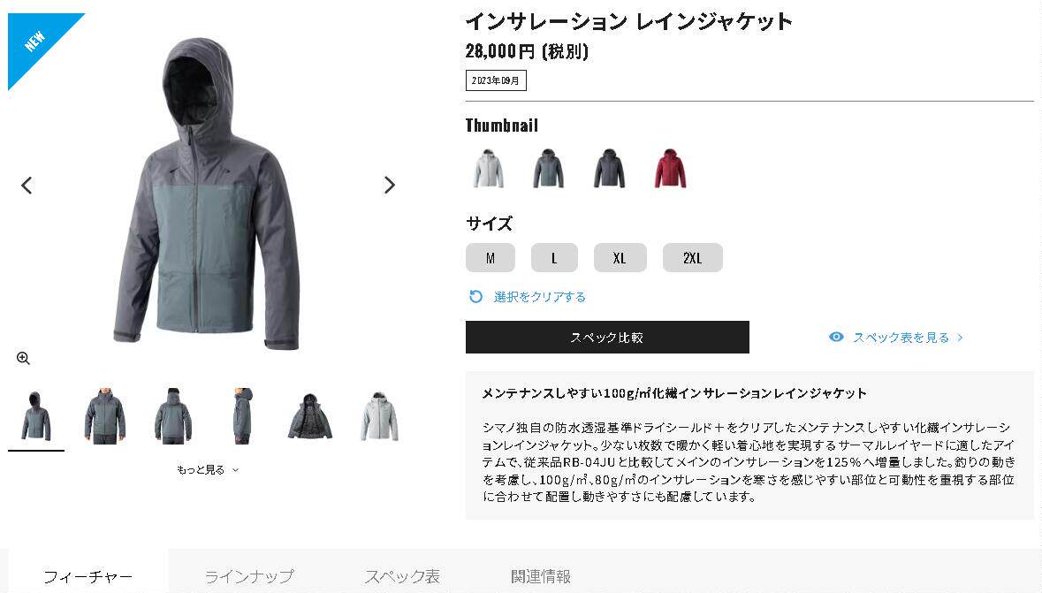Viewport: 1042px width, 593px height.
Task: Open the ラインナップ tab
Action: tap(248, 575)
